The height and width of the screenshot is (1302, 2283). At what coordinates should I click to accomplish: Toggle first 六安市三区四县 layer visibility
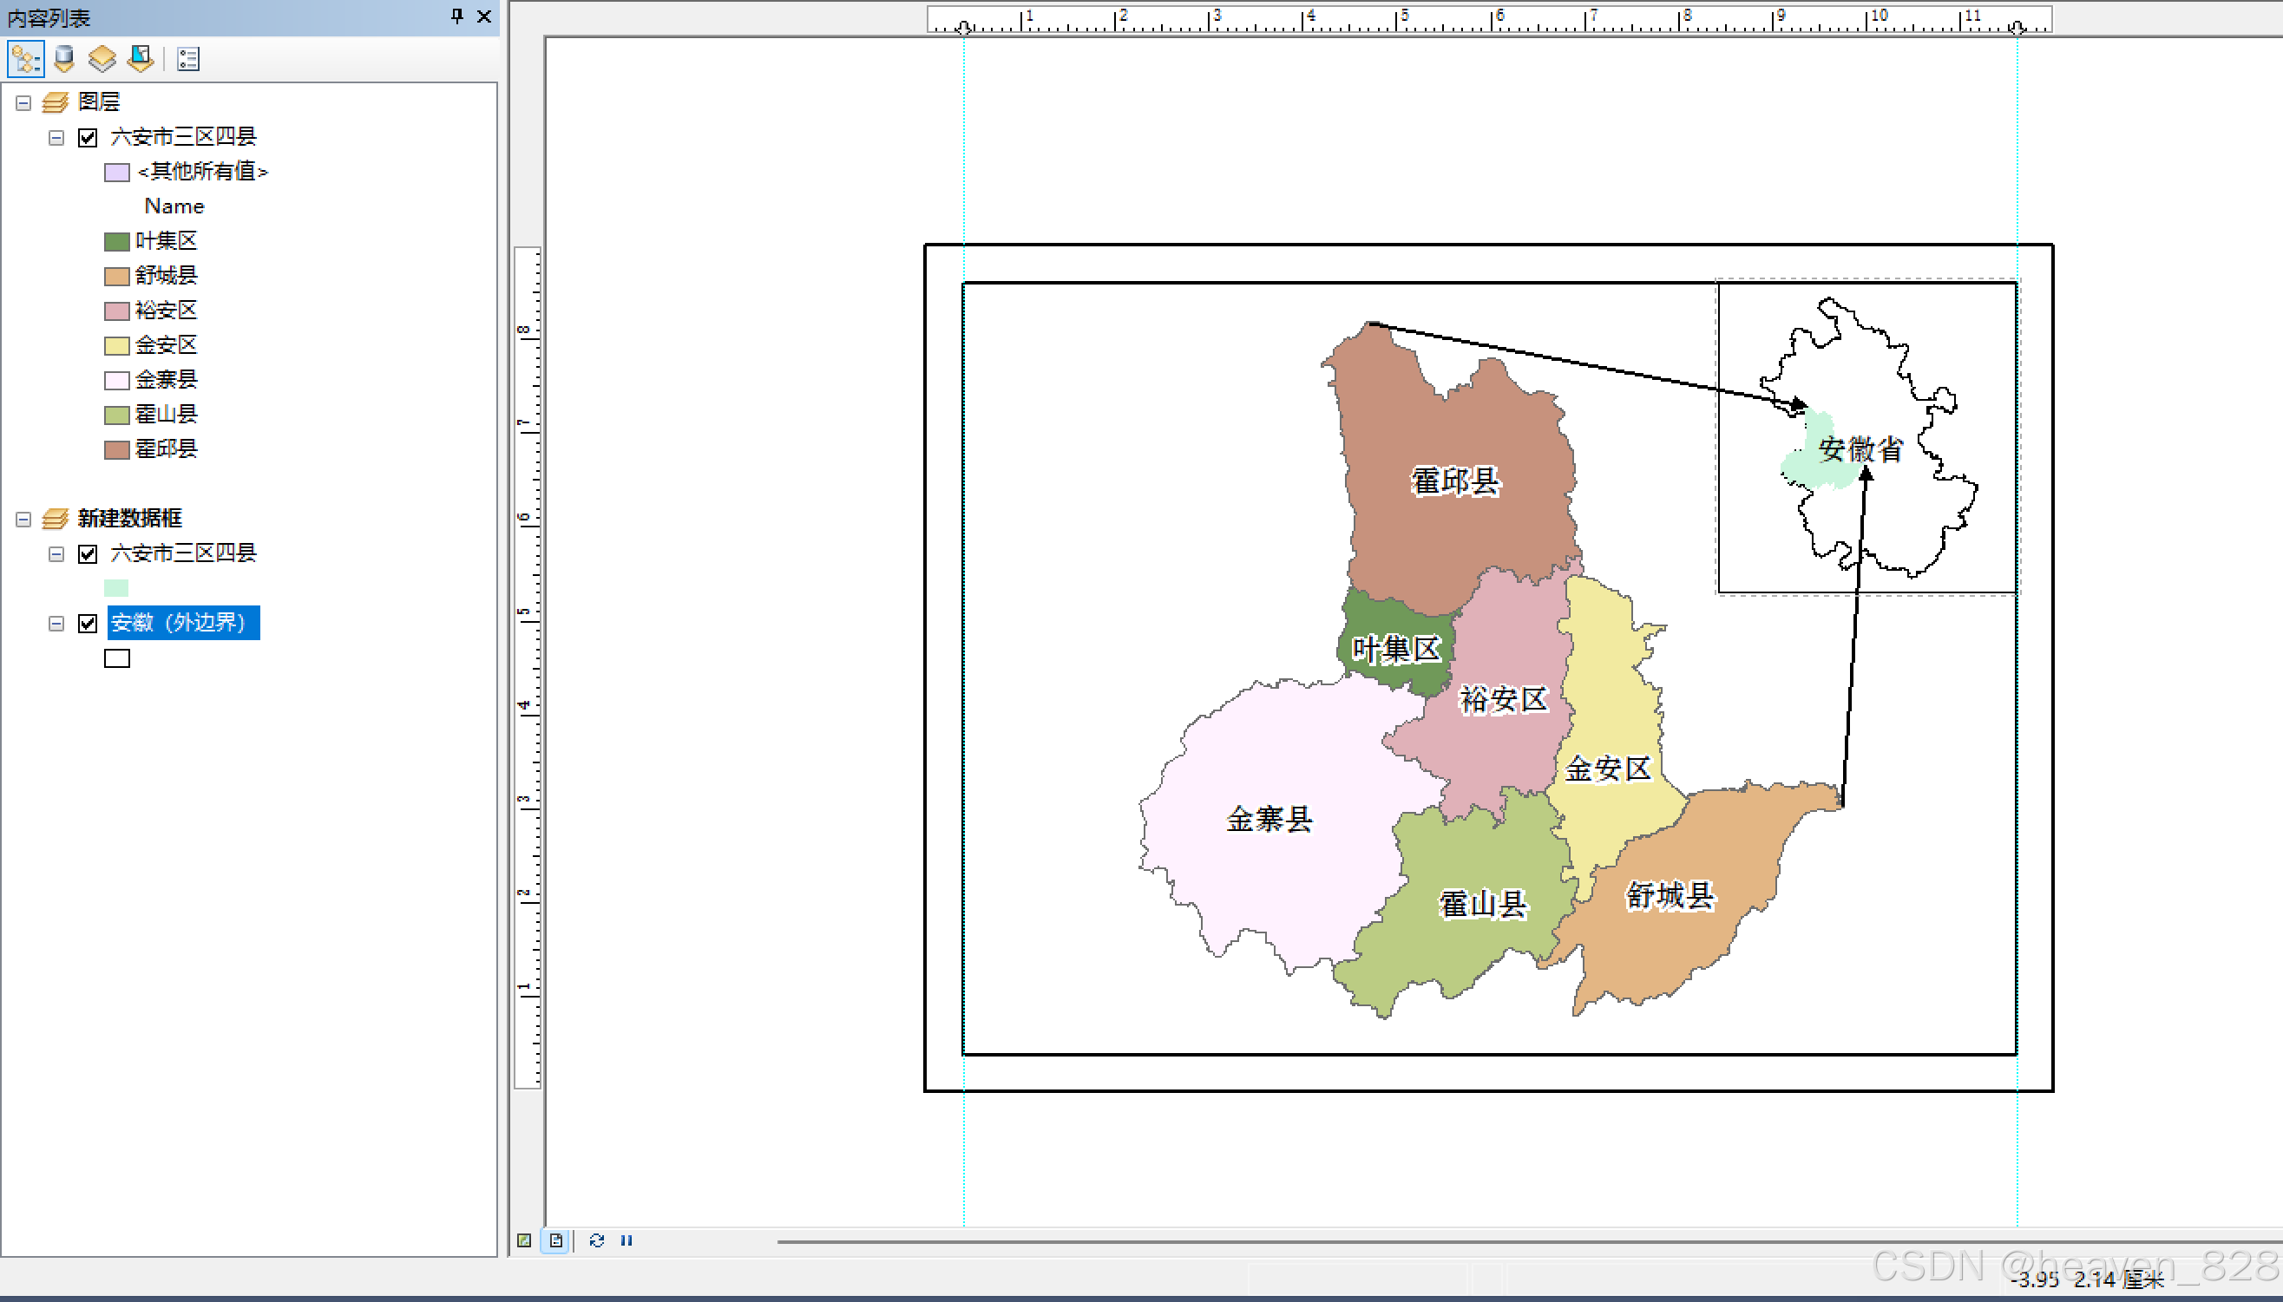tap(88, 138)
